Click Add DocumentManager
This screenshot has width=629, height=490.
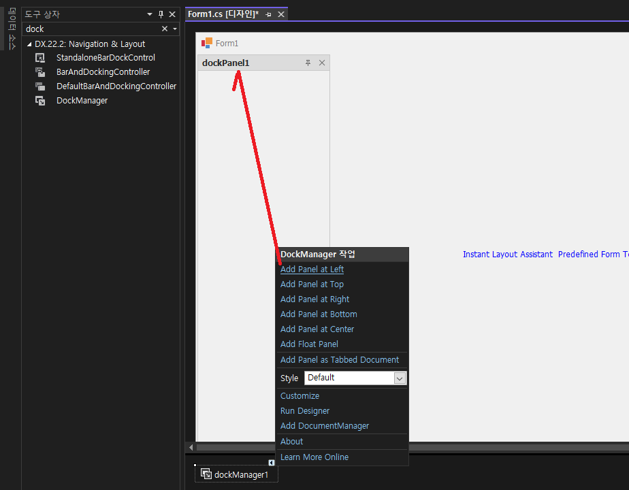pos(325,426)
